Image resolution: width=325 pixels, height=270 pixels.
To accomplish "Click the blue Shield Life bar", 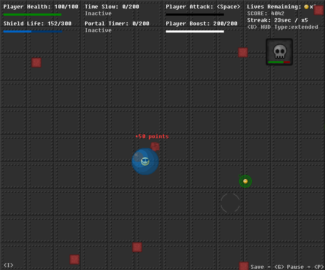I will (33, 31).
